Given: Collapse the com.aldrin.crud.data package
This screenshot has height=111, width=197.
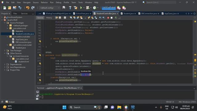Looking at the screenshot, I should pos(7,37).
